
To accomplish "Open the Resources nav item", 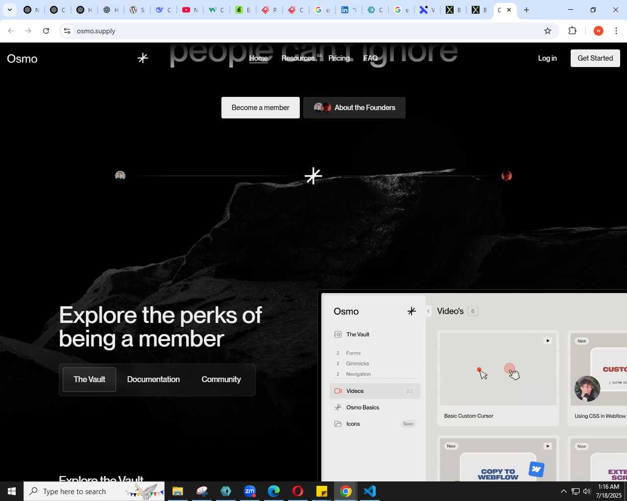I will 298,58.
